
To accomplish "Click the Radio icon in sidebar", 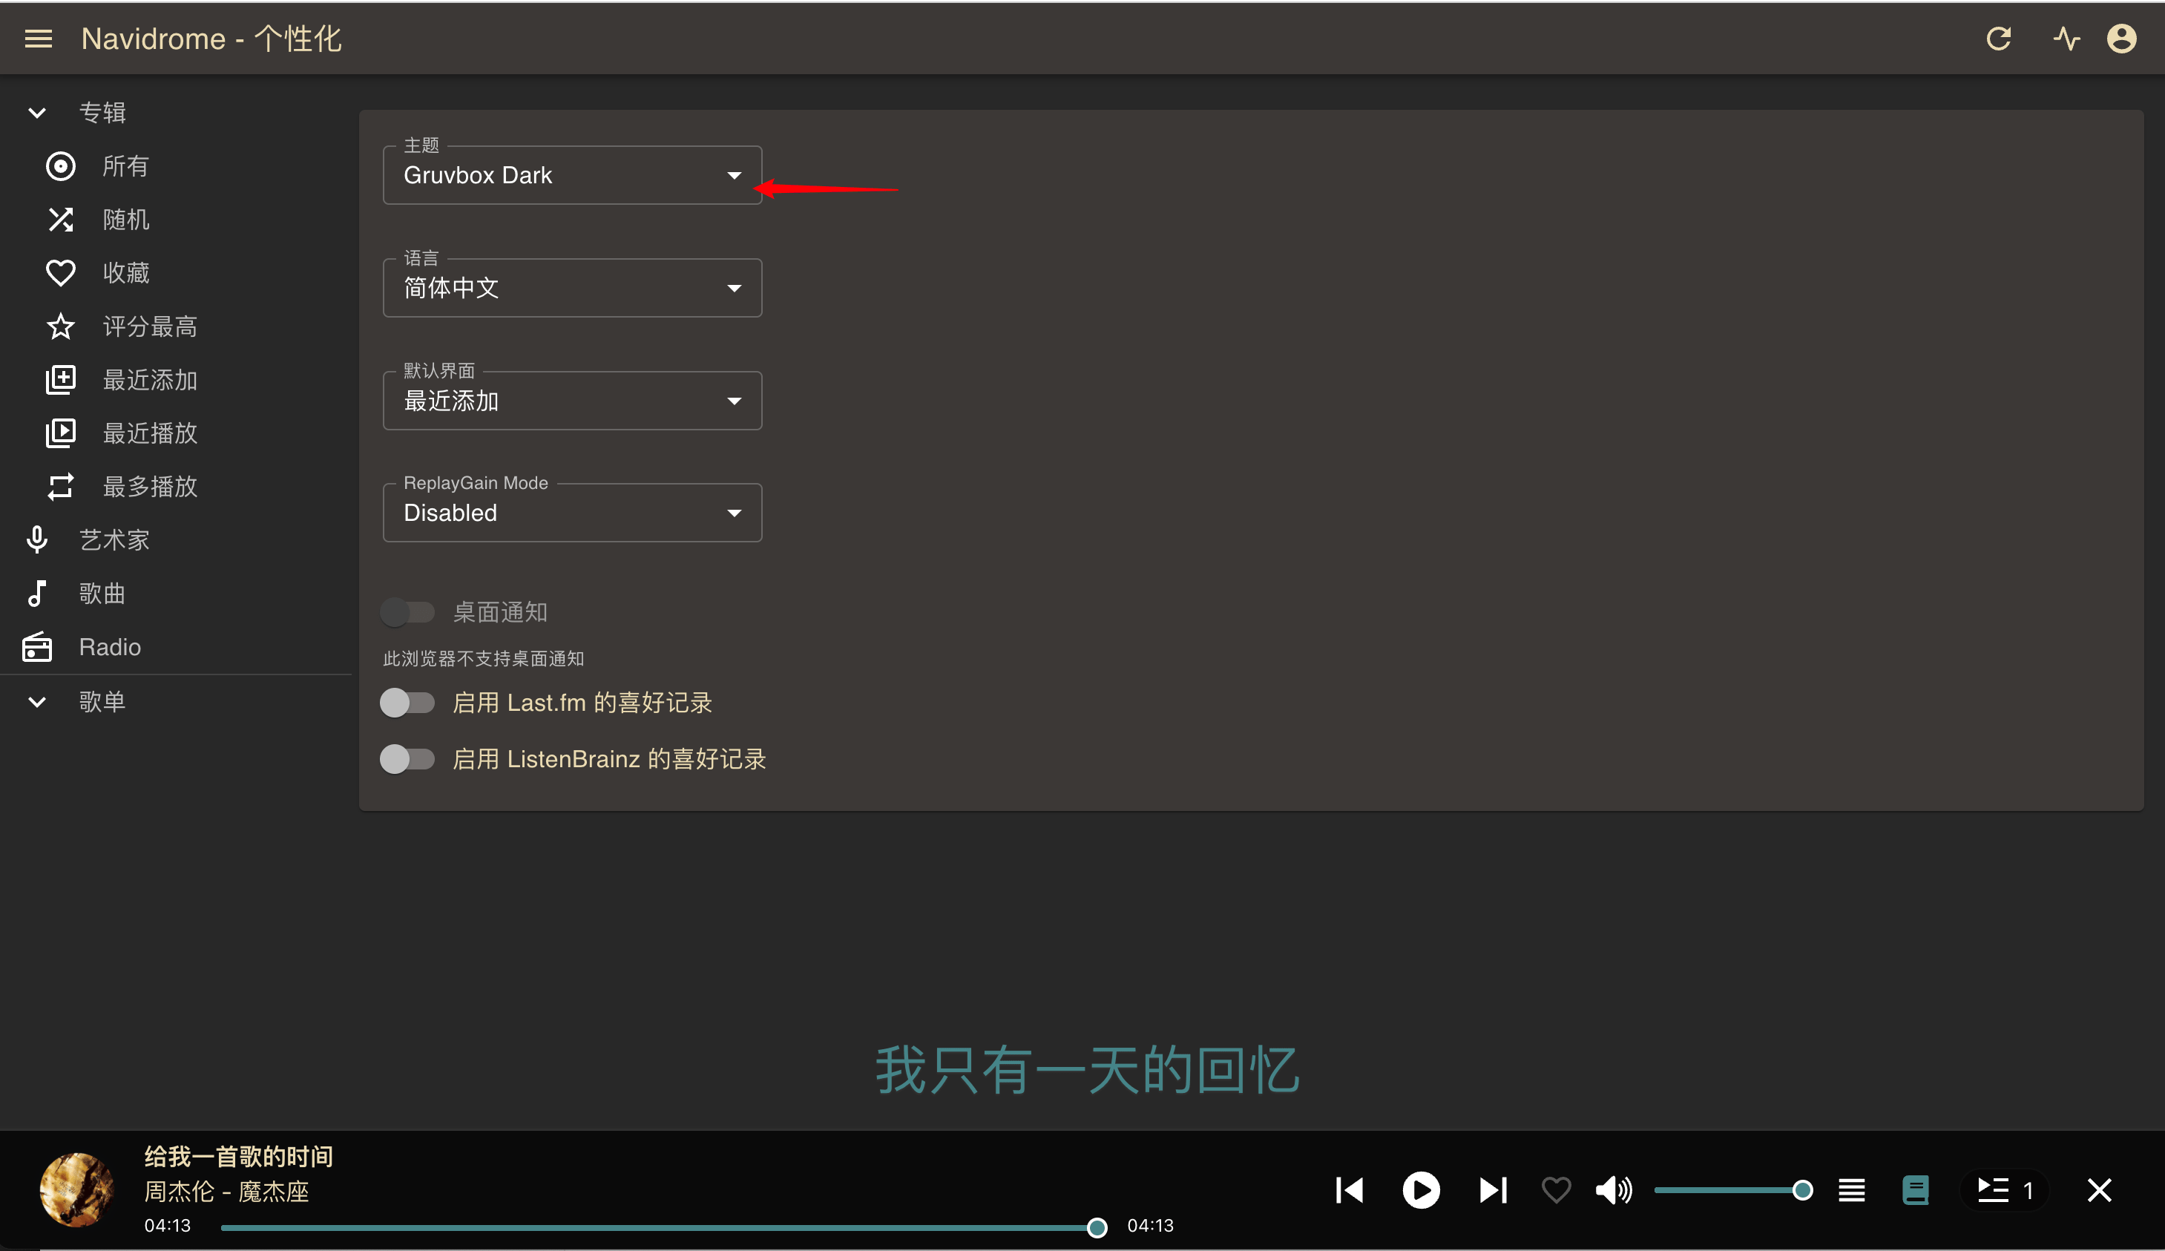I will click(37, 647).
